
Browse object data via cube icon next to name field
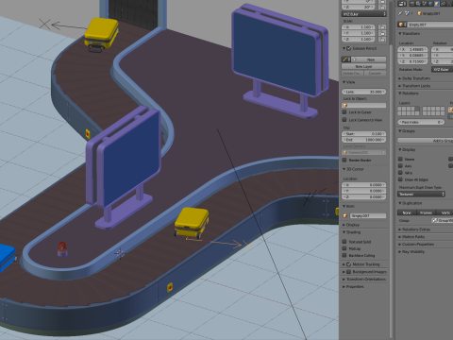tap(401, 25)
